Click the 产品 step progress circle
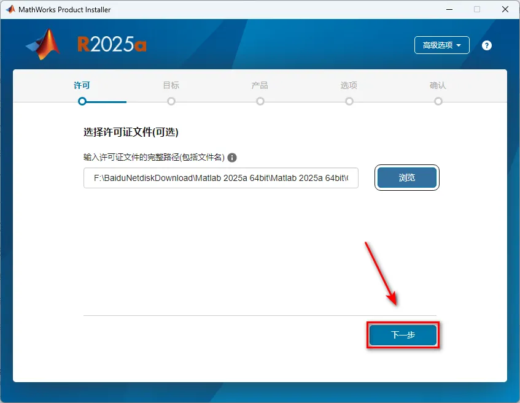The height and width of the screenshot is (403, 520). point(260,101)
